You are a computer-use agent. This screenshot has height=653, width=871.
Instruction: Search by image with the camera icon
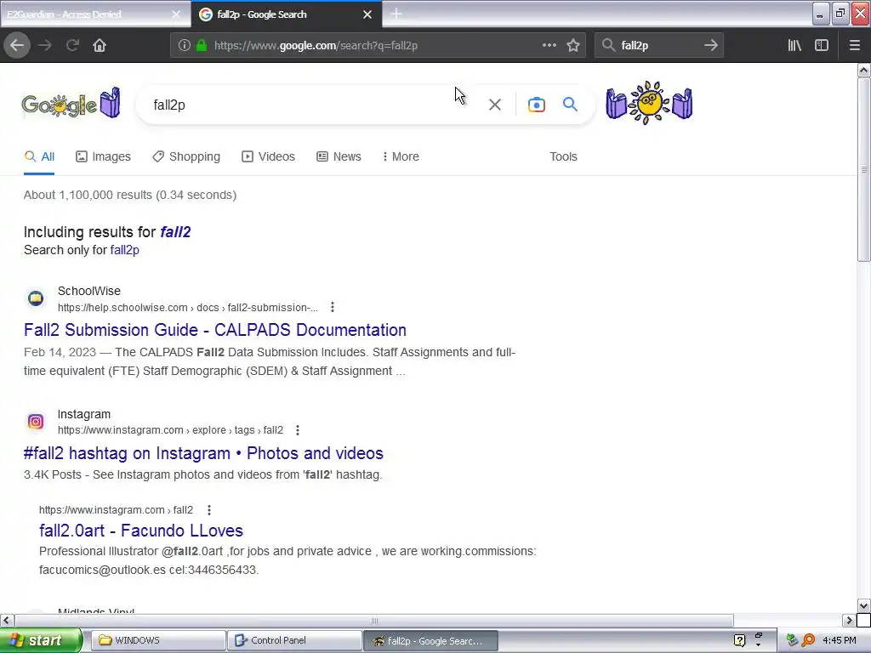[536, 105]
